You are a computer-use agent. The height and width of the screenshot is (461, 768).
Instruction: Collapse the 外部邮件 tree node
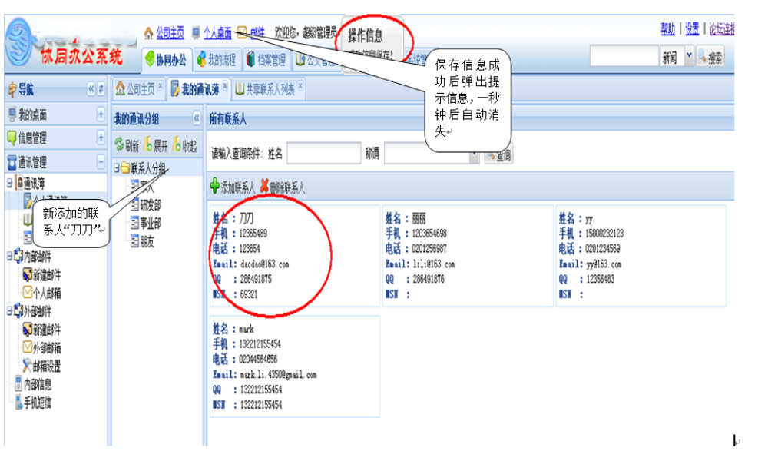[x=9, y=311]
